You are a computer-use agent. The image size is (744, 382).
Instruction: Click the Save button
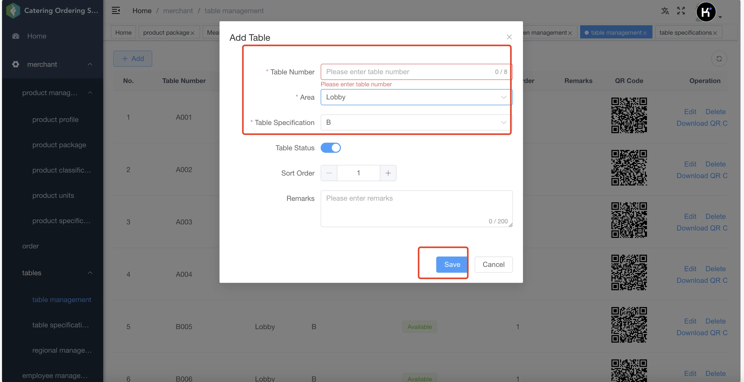pyautogui.click(x=452, y=264)
